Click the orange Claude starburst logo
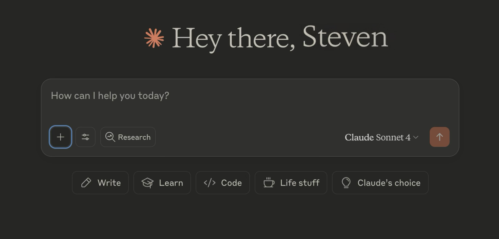The height and width of the screenshot is (239, 499). click(x=154, y=38)
